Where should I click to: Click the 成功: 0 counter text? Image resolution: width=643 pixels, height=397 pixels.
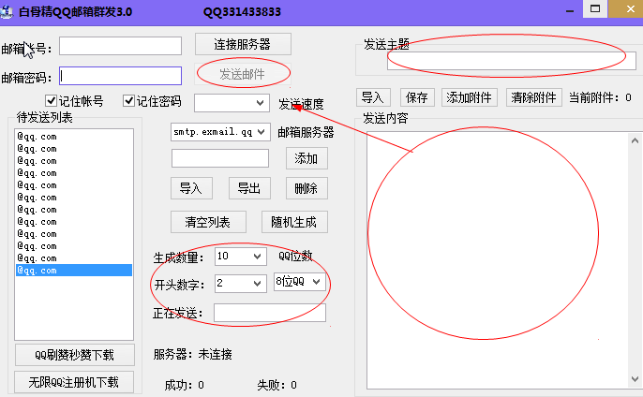184,385
